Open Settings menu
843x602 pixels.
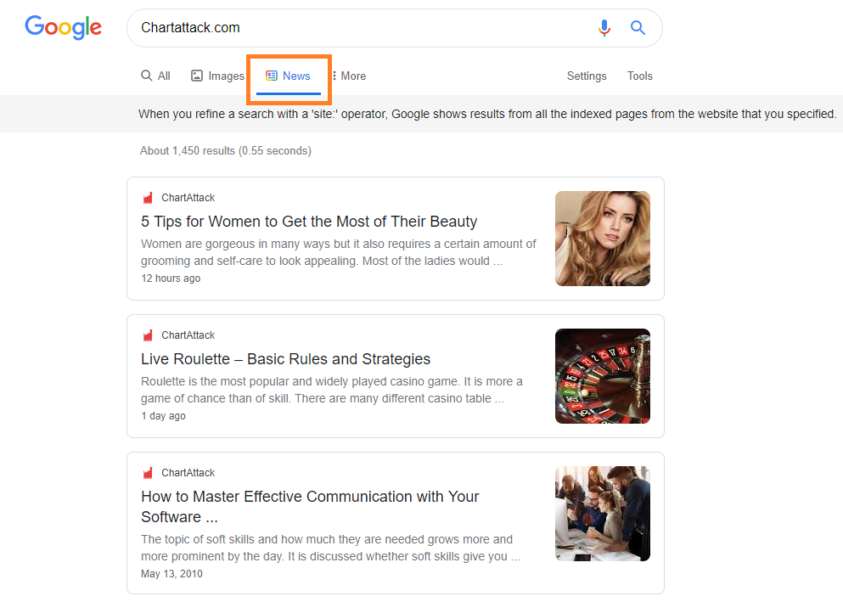click(587, 76)
